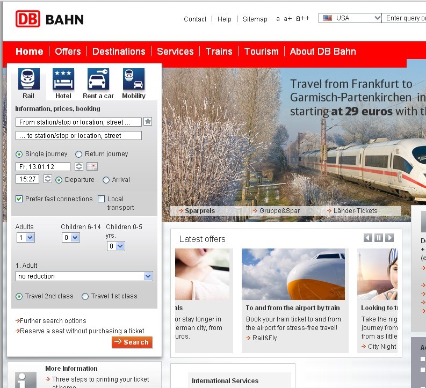Viewport: 426px width, 388px height.
Task: Click the favorites star beside From field
Action: coord(148,121)
